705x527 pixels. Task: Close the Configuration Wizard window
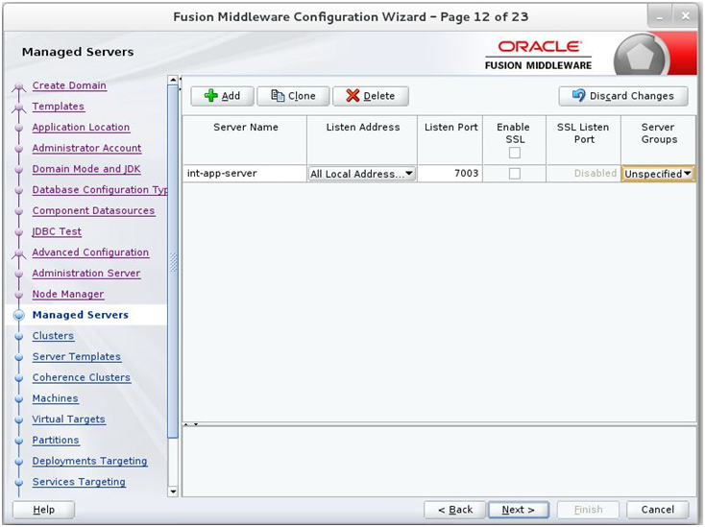[x=685, y=16]
